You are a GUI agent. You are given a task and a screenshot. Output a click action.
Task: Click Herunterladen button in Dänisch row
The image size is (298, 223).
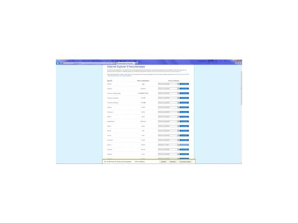pyautogui.click(x=184, y=117)
